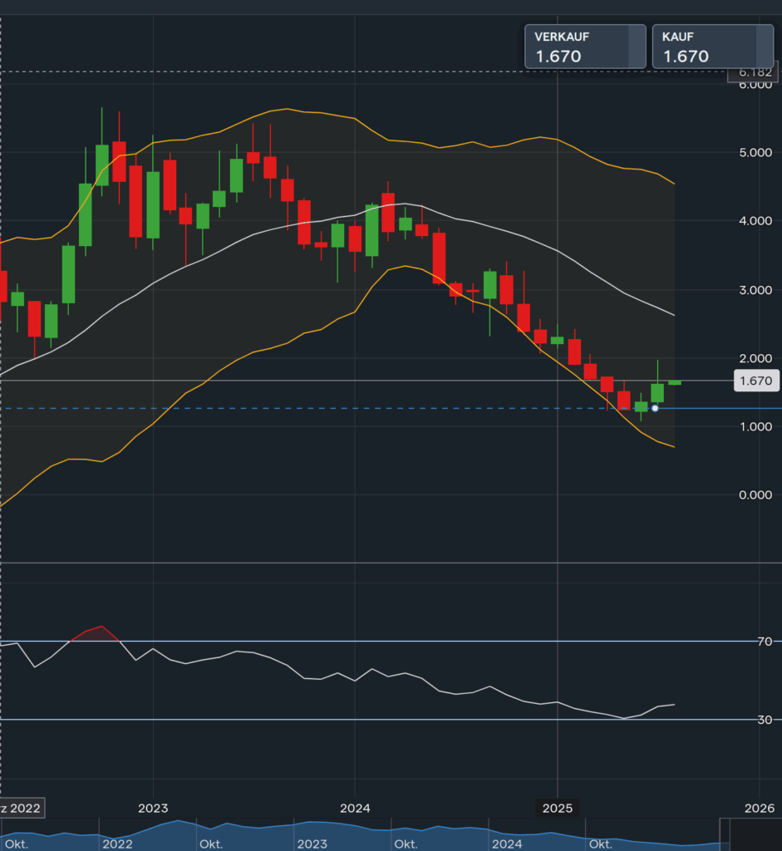This screenshot has height=851, width=782.
Task: Open the VERKAUF button's right-side expander strip
Action: click(637, 47)
